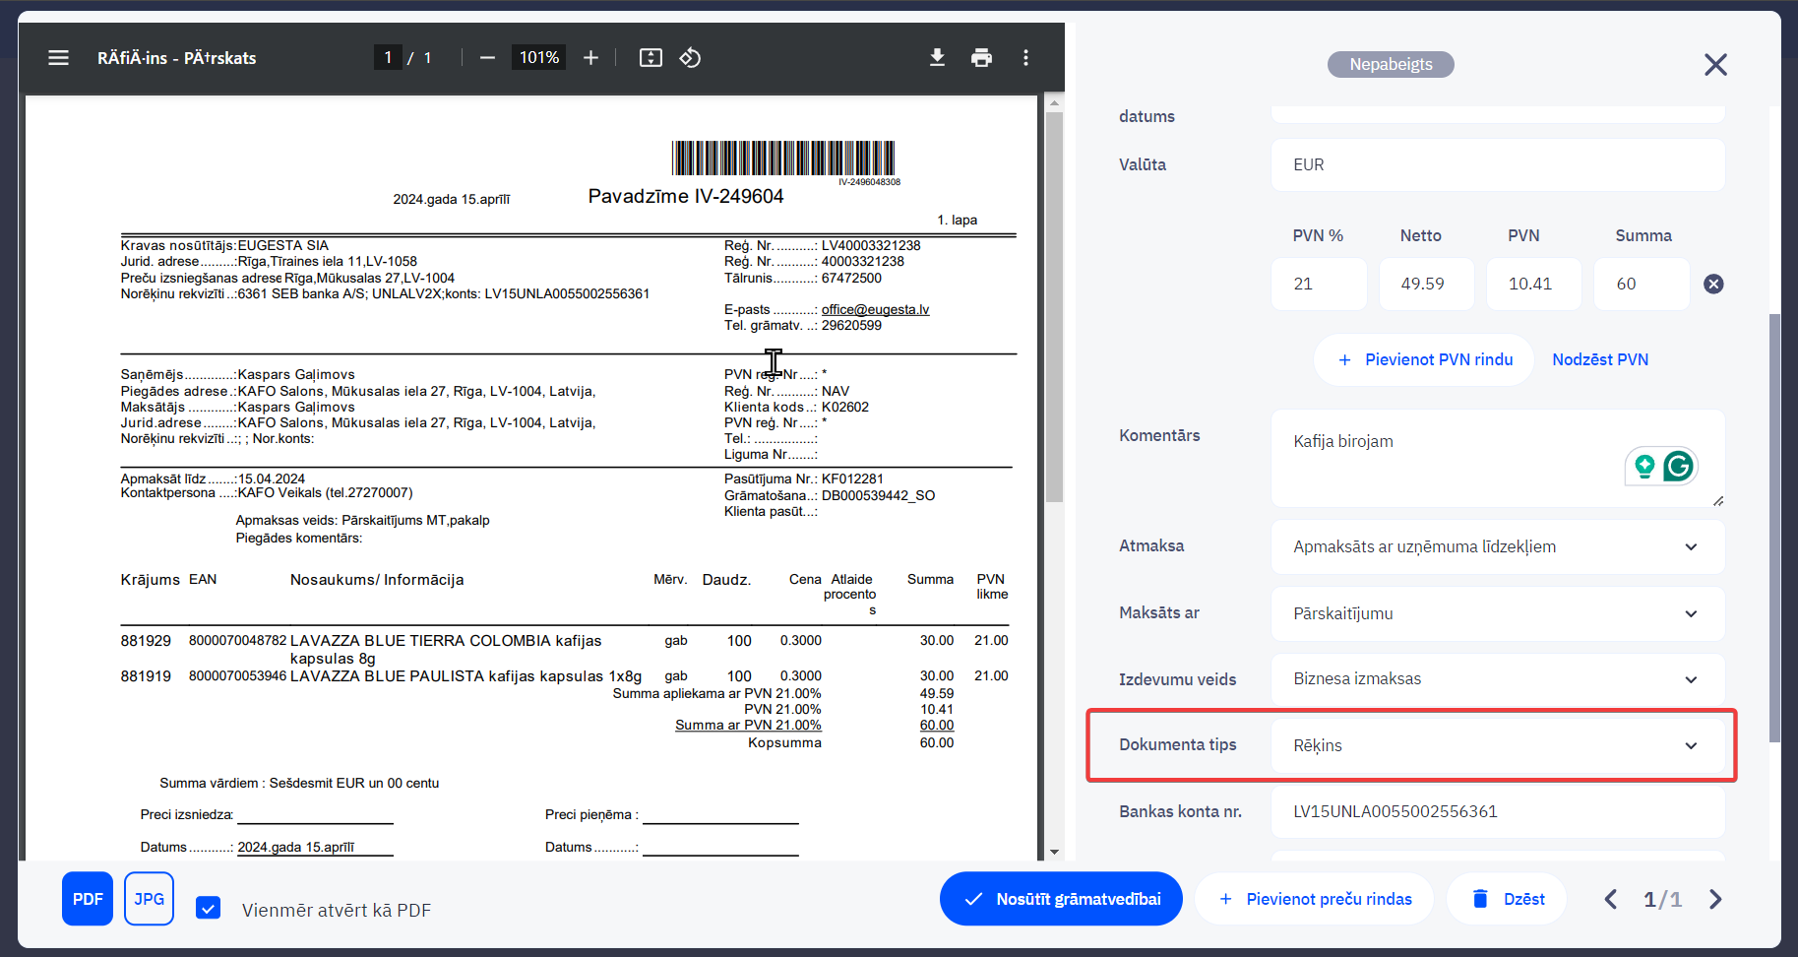1798x957 pixels.
Task: Switch view to PDF format
Action: coord(88,899)
